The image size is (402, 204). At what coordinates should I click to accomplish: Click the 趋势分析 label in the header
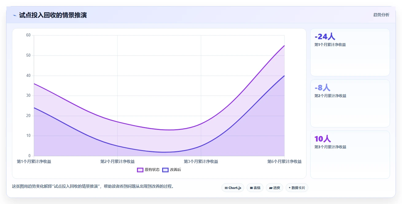[381, 15]
